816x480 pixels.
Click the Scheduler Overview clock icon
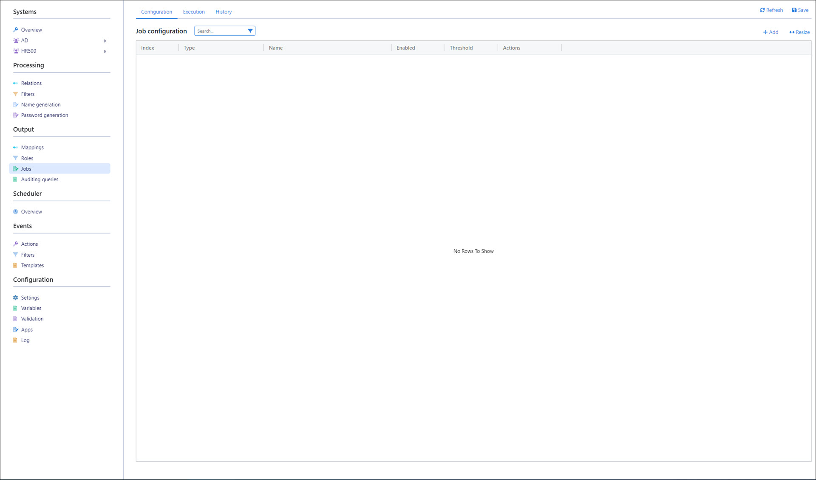(15, 211)
